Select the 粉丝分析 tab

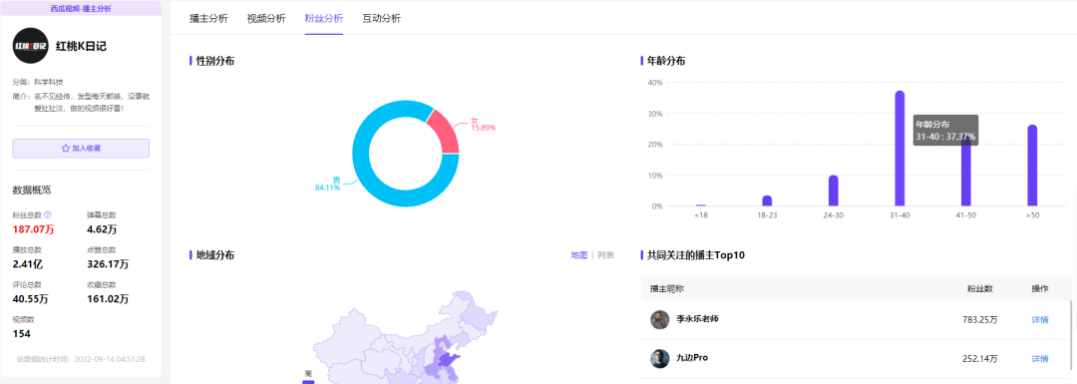[x=324, y=19]
